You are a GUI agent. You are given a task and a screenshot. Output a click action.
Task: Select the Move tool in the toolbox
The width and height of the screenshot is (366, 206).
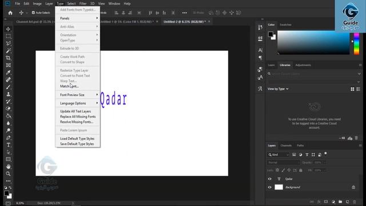click(x=8, y=29)
